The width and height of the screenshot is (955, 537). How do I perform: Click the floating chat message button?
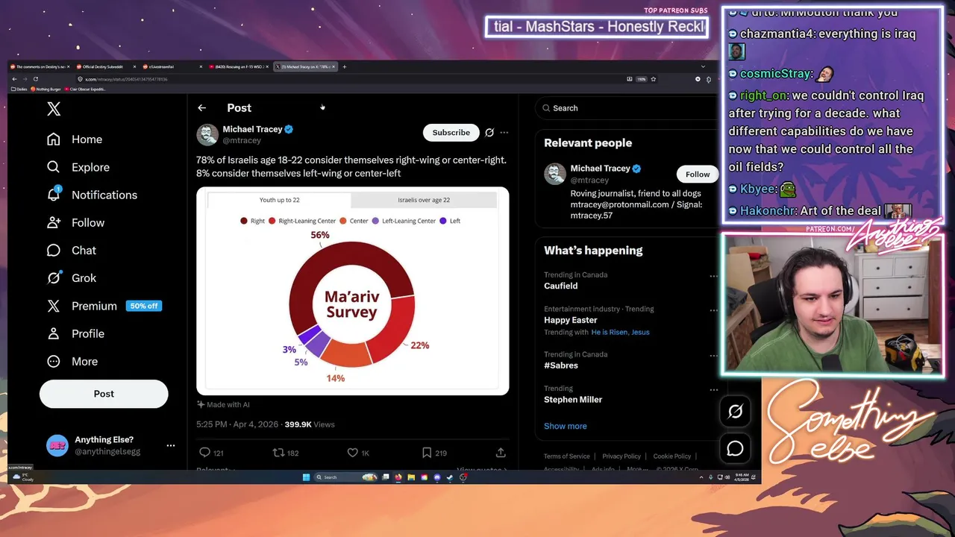pyautogui.click(x=735, y=448)
